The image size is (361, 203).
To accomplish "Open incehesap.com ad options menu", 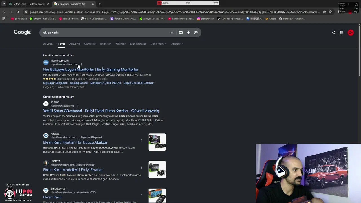I will tap(81, 65).
